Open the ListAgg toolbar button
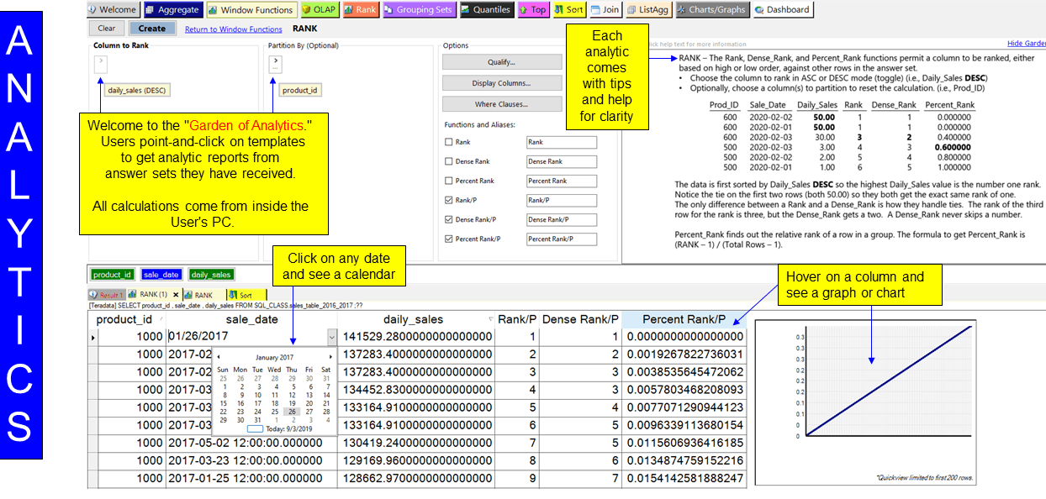 647,10
